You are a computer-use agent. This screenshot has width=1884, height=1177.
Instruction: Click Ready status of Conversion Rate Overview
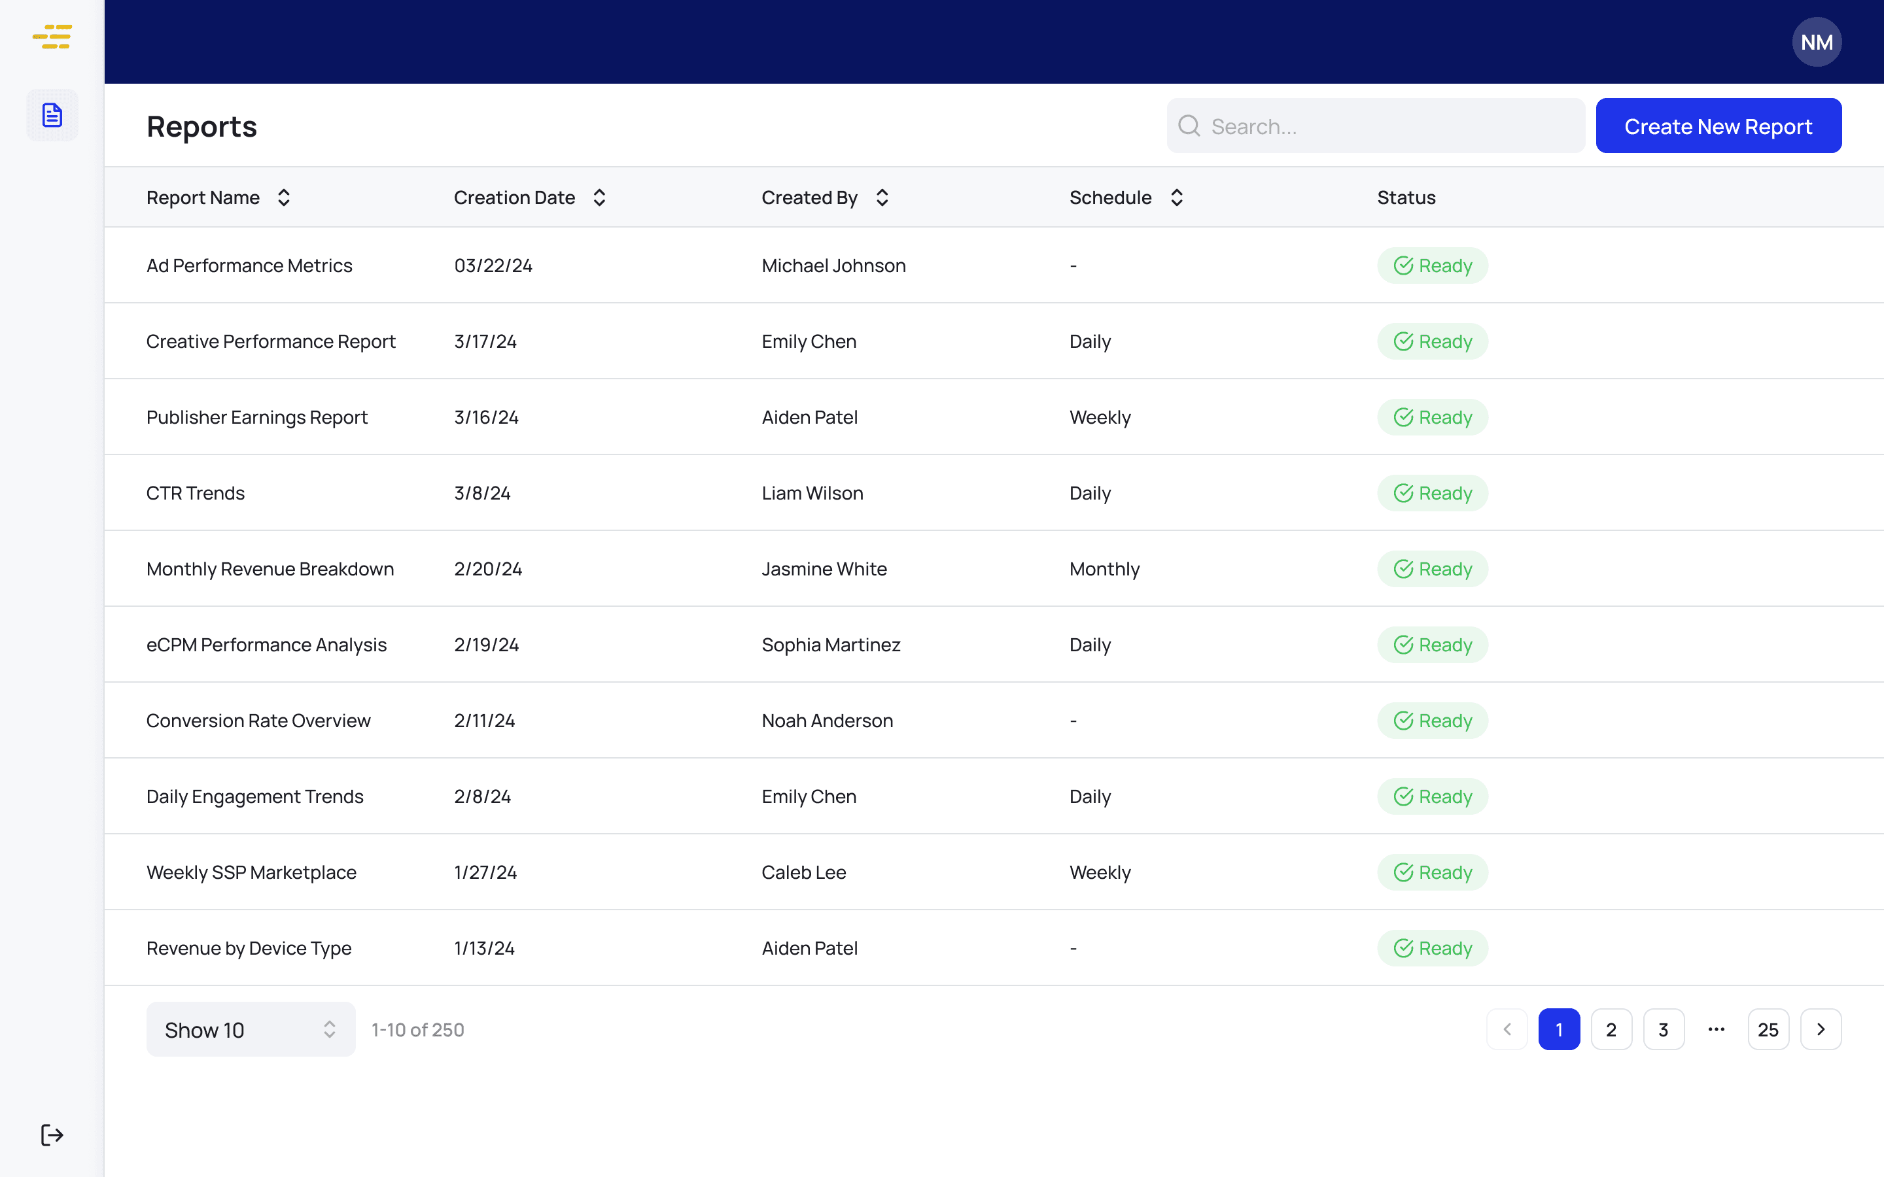pos(1433,721)
